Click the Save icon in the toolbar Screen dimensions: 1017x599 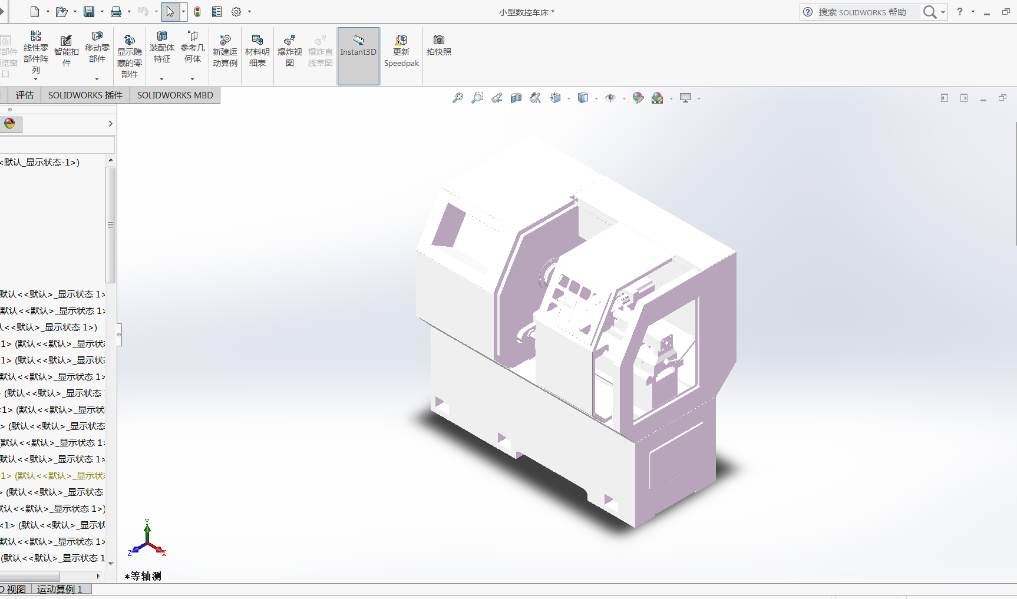(89, 12)
